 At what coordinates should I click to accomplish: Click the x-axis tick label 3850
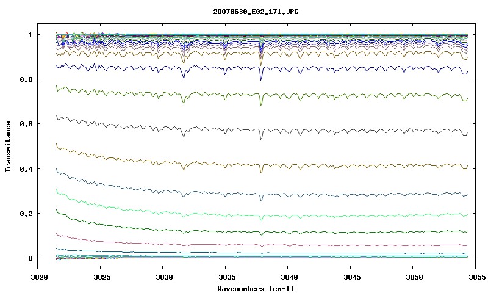pyautogui.click(x=415, y=277)
